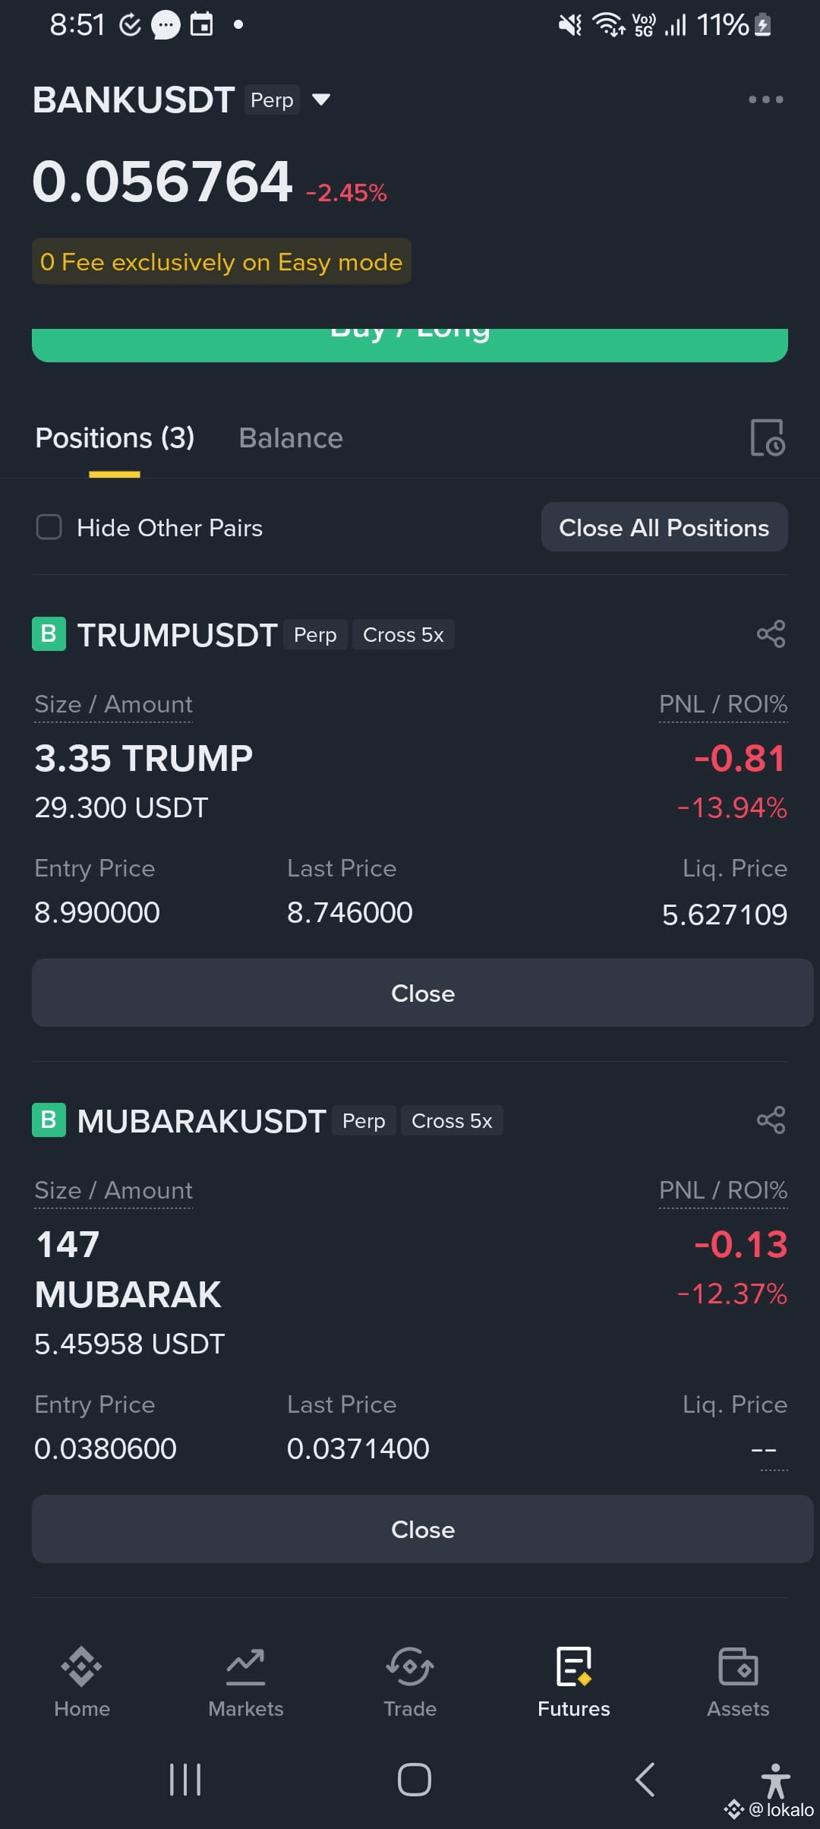Change TRUMPUSDT Cross 5x leverage
820x1829 pixels.
click(403, 634)
